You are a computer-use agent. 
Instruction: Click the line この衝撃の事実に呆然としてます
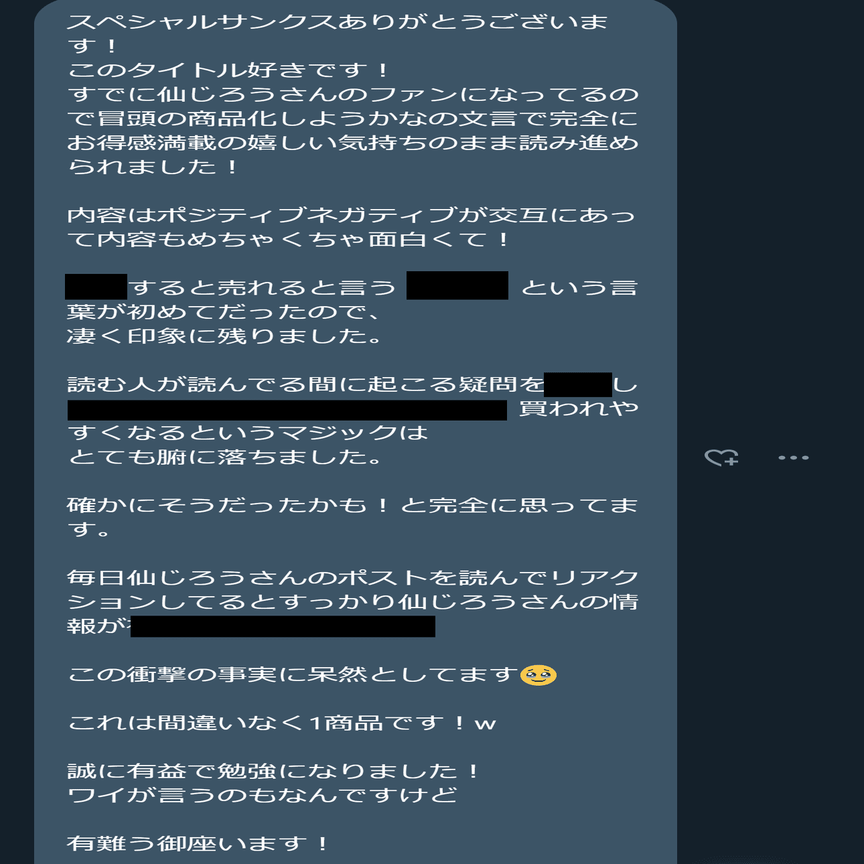(x=294, y=674)
